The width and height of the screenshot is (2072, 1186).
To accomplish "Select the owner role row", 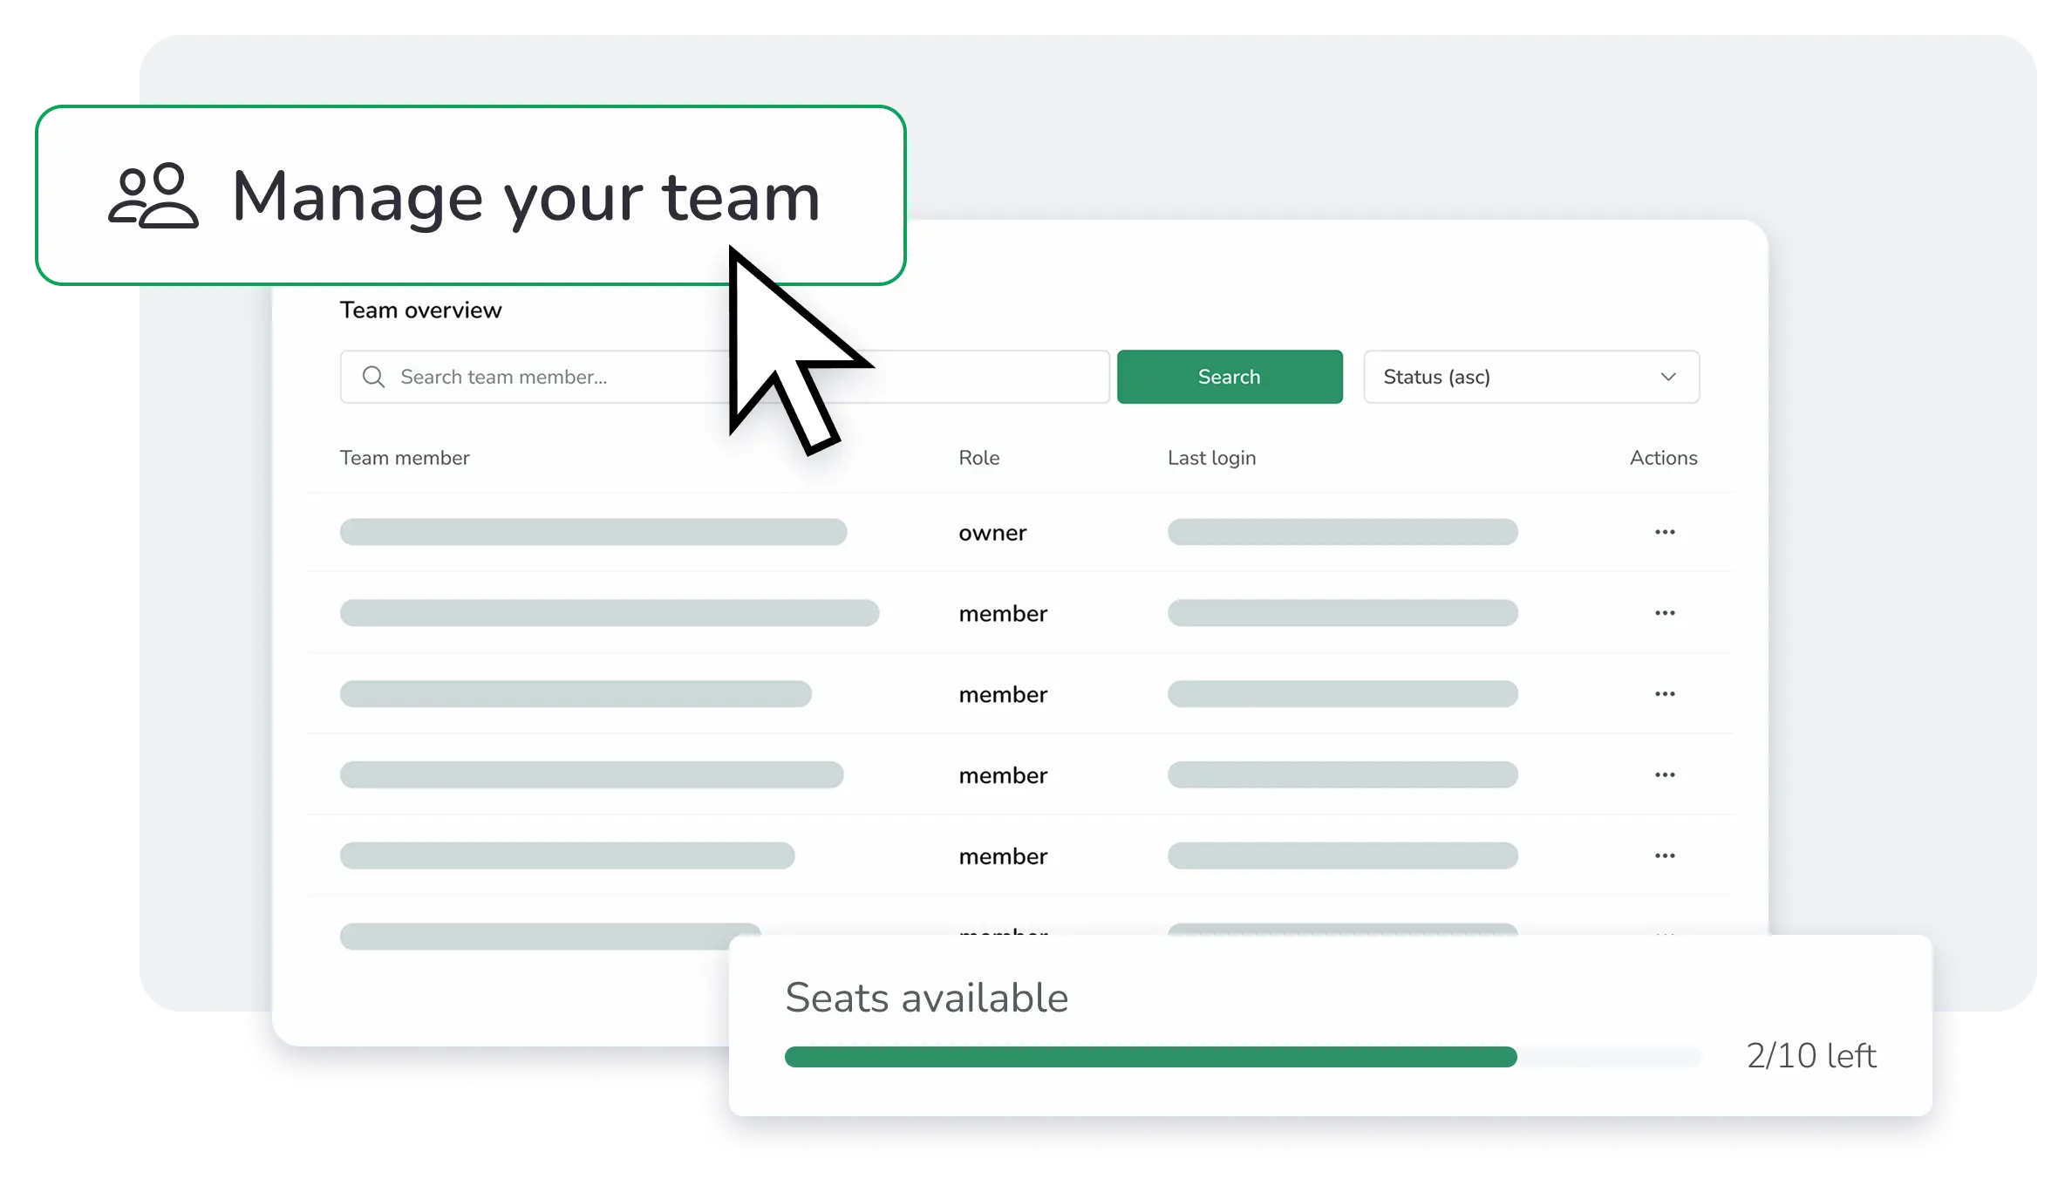I will (992, 533).
